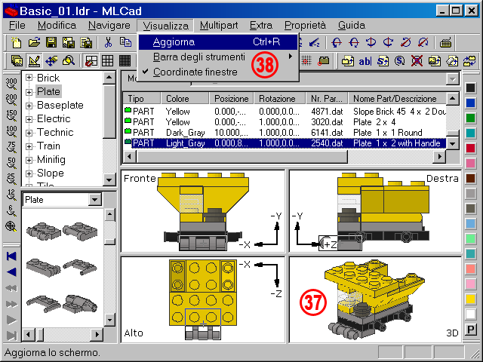
Task: Expand the Plate tree node
Action: tap(29, 92)
